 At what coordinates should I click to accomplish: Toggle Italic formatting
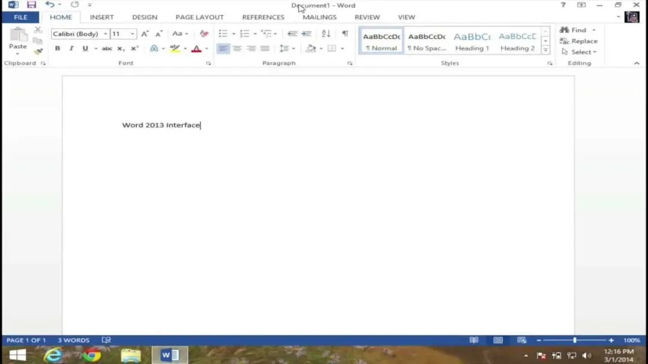[x=71, y=48]
